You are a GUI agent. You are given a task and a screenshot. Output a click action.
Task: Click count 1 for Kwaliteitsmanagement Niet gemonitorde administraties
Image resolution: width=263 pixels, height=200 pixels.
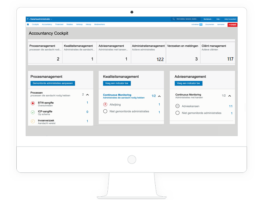tap(159, 112)
